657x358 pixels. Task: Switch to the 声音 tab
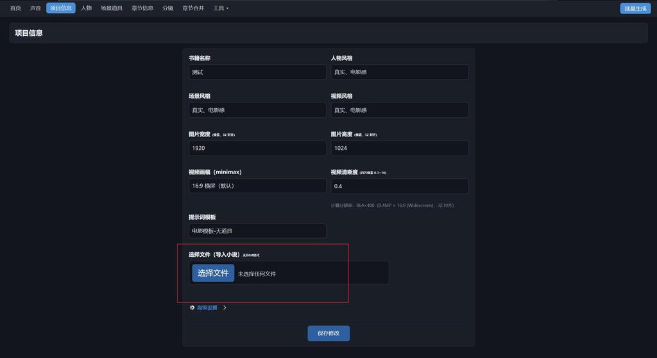tap(35, 8)
